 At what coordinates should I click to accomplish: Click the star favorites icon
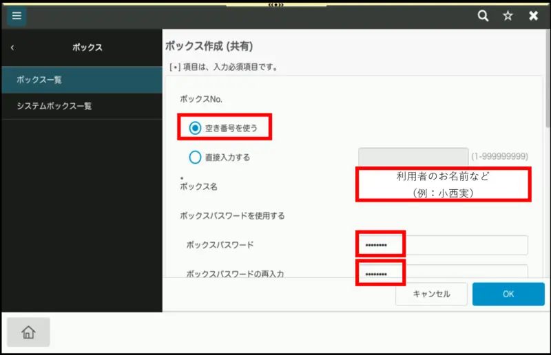point(508,16)
